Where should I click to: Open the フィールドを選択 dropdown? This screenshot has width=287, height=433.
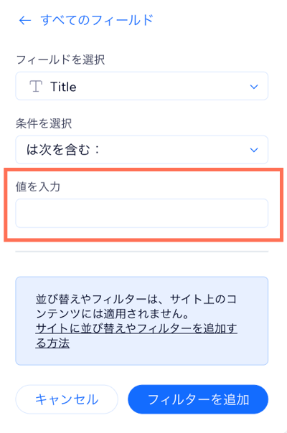142,86
